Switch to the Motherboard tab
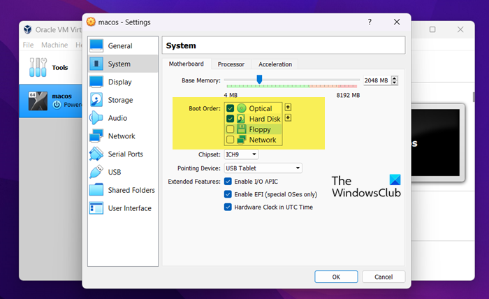 (x=187, y=64)
